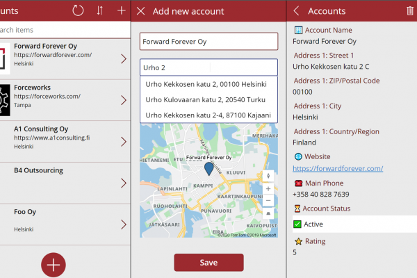
Task: Save the new account
Action: pyautogui.click(x=208, y=263)
